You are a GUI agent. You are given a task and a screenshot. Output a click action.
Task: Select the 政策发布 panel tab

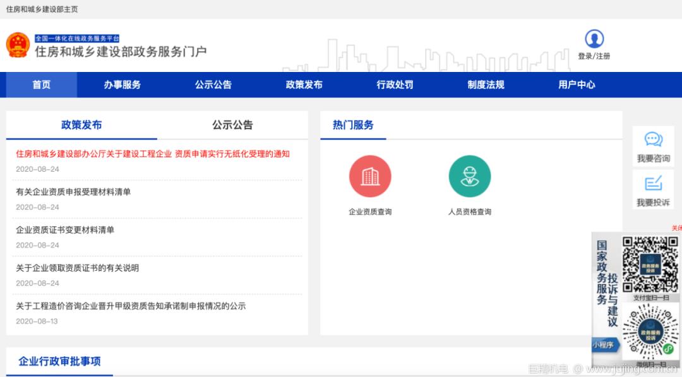point(81,125)
